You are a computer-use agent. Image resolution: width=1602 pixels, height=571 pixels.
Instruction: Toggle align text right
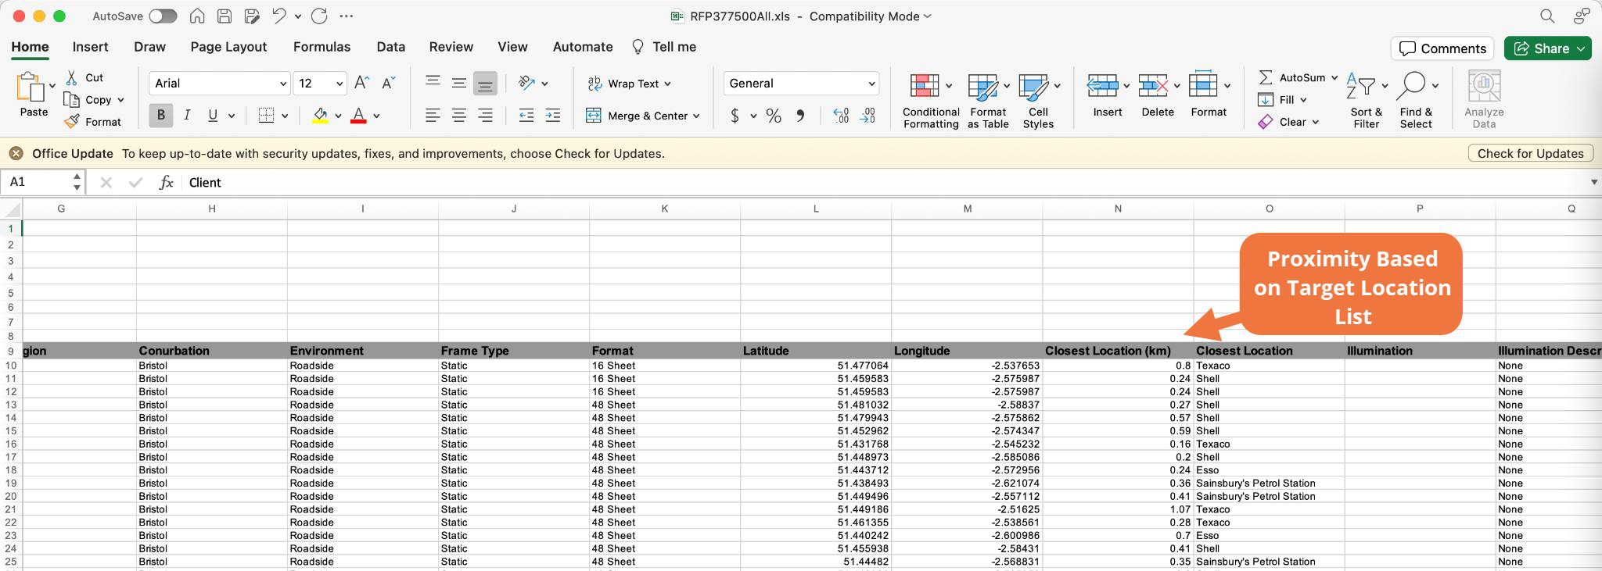(x=486, y=116)
